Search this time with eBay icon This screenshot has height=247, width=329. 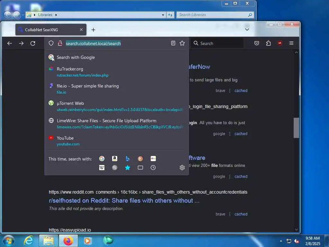tap(153, 159)
